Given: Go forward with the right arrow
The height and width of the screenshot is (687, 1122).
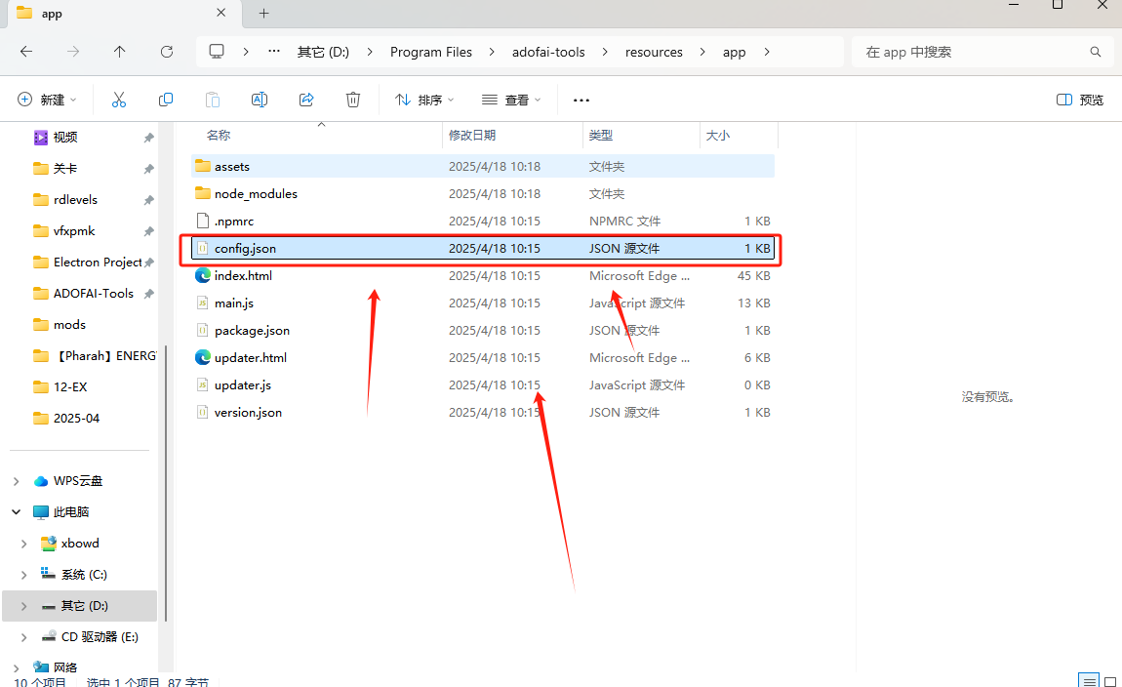Looking at the screenshot, I should point(73,52).
